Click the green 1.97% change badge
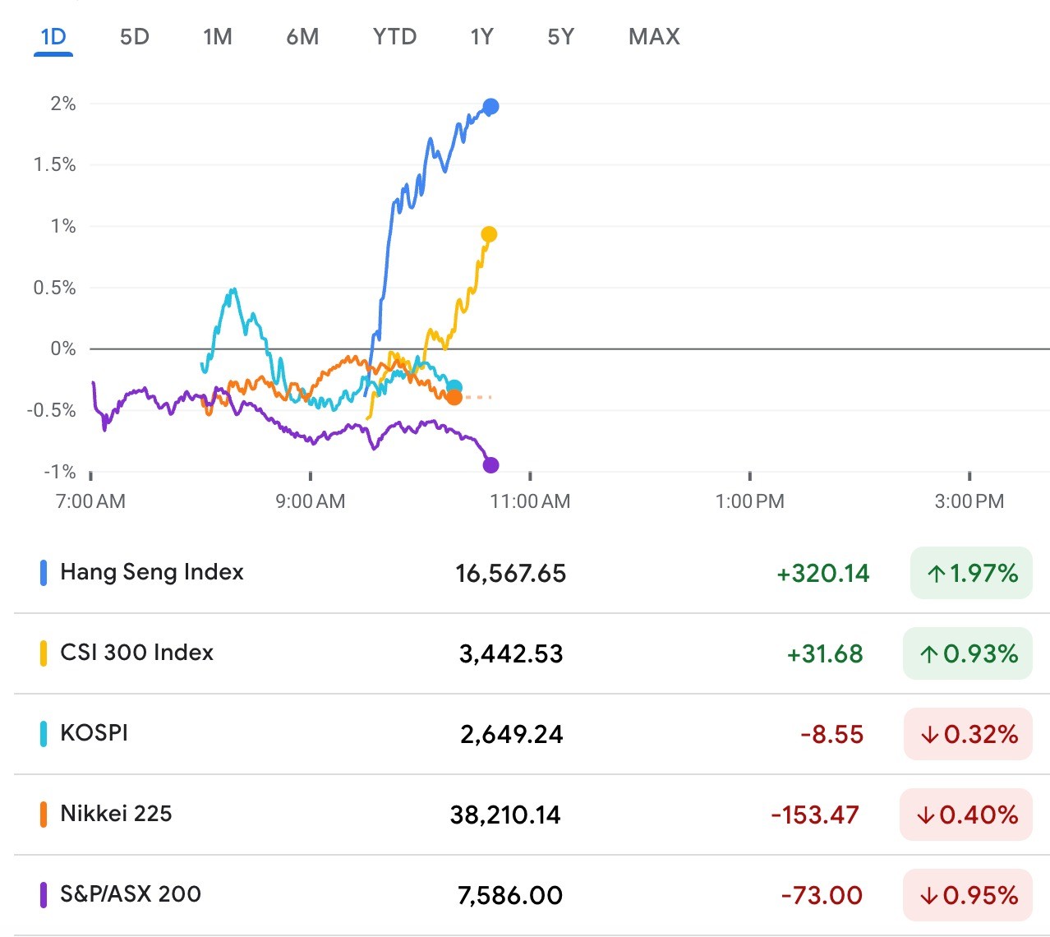The width and height of the screenshot is (1050, 937). pyautogui.click(x=971, y=573)
